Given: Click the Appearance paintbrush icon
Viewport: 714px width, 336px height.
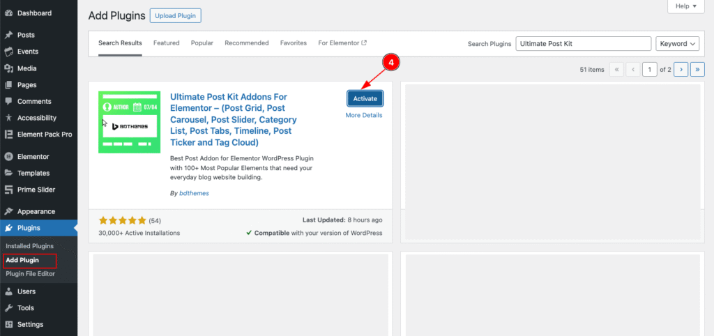Looking at the screenshot, I should pos(8,211).
